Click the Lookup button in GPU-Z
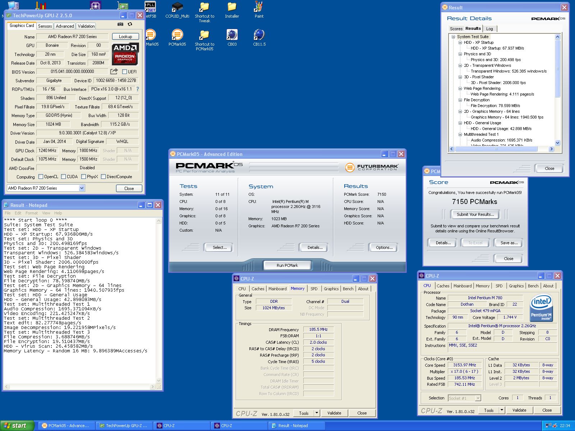This screenshot has height=431, width=575. [125, 37]
